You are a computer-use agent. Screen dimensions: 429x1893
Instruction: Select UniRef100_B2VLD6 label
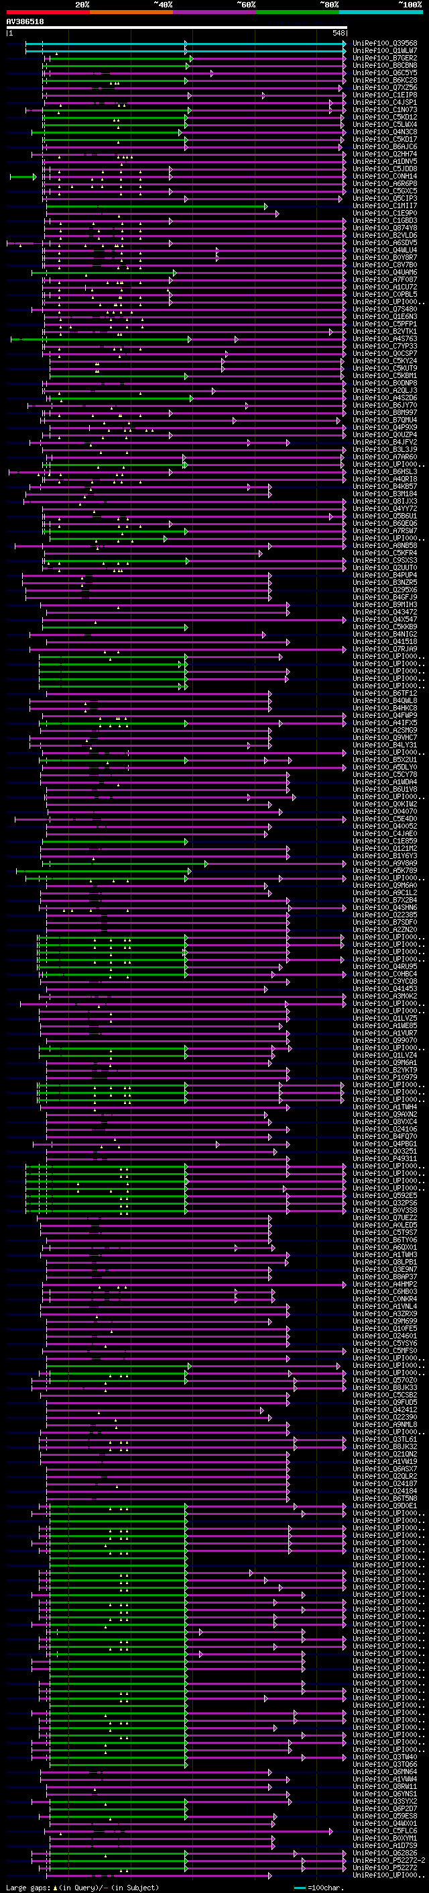pos(384,235)
